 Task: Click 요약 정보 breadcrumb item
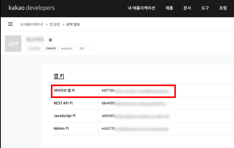[73, 24]
